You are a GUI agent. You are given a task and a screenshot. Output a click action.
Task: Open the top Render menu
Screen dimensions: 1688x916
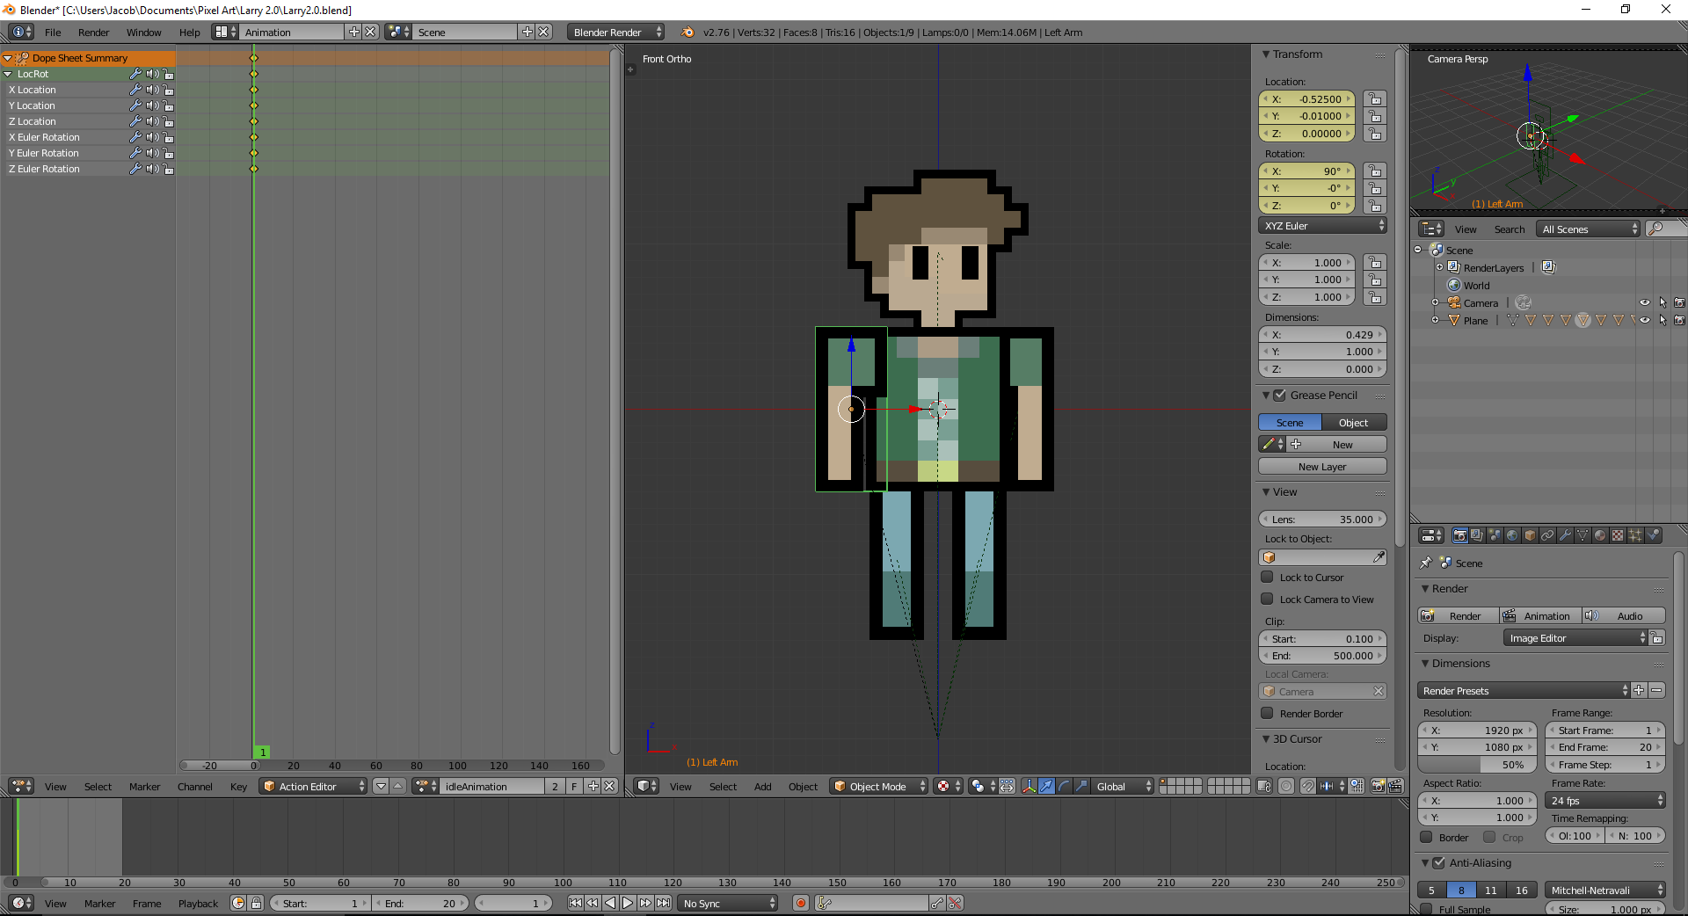[93, 32]
